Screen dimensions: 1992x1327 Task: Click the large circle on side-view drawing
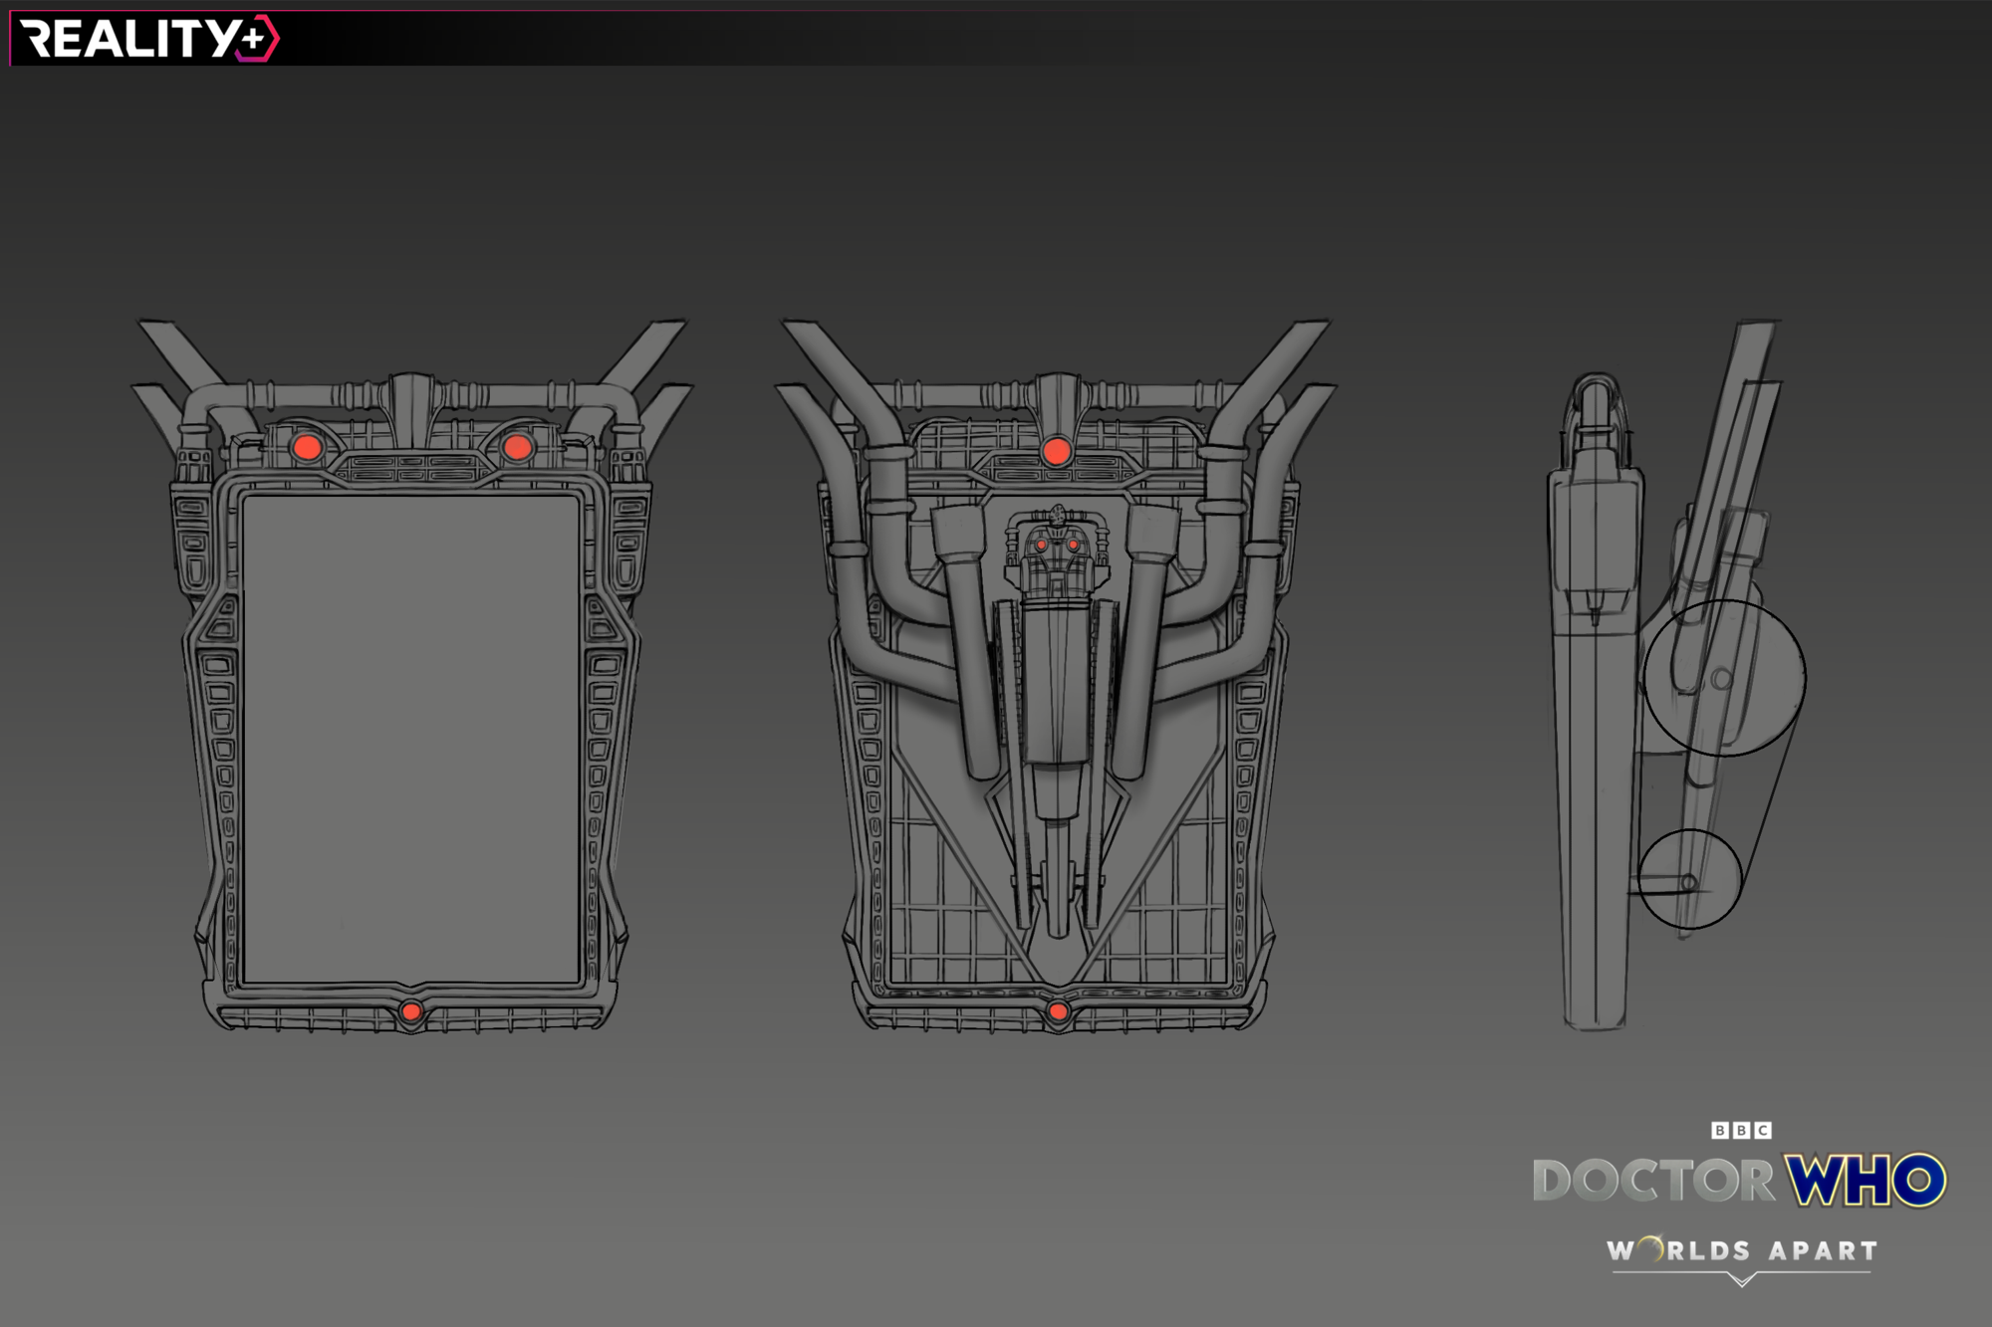[1724, 677]
